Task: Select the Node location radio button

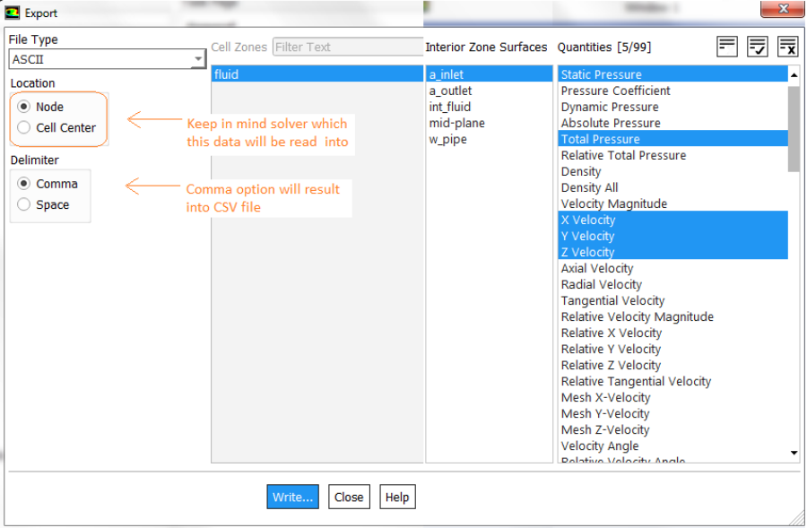Action: [24, 107]
